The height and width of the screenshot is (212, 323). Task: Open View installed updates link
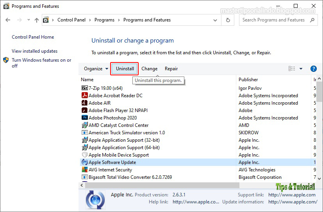pyautogui.click(x=35, y=51)
